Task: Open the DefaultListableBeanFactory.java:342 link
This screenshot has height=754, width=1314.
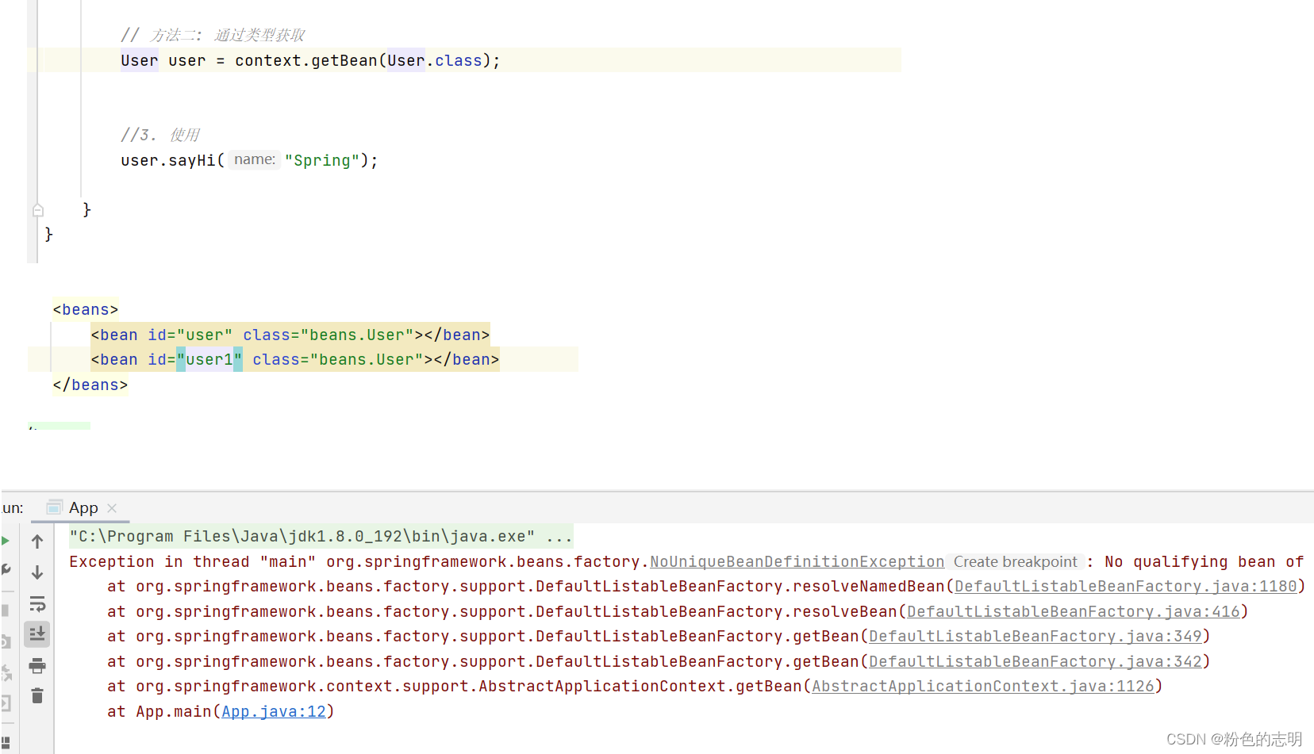Action: (x=1035, y=662)
